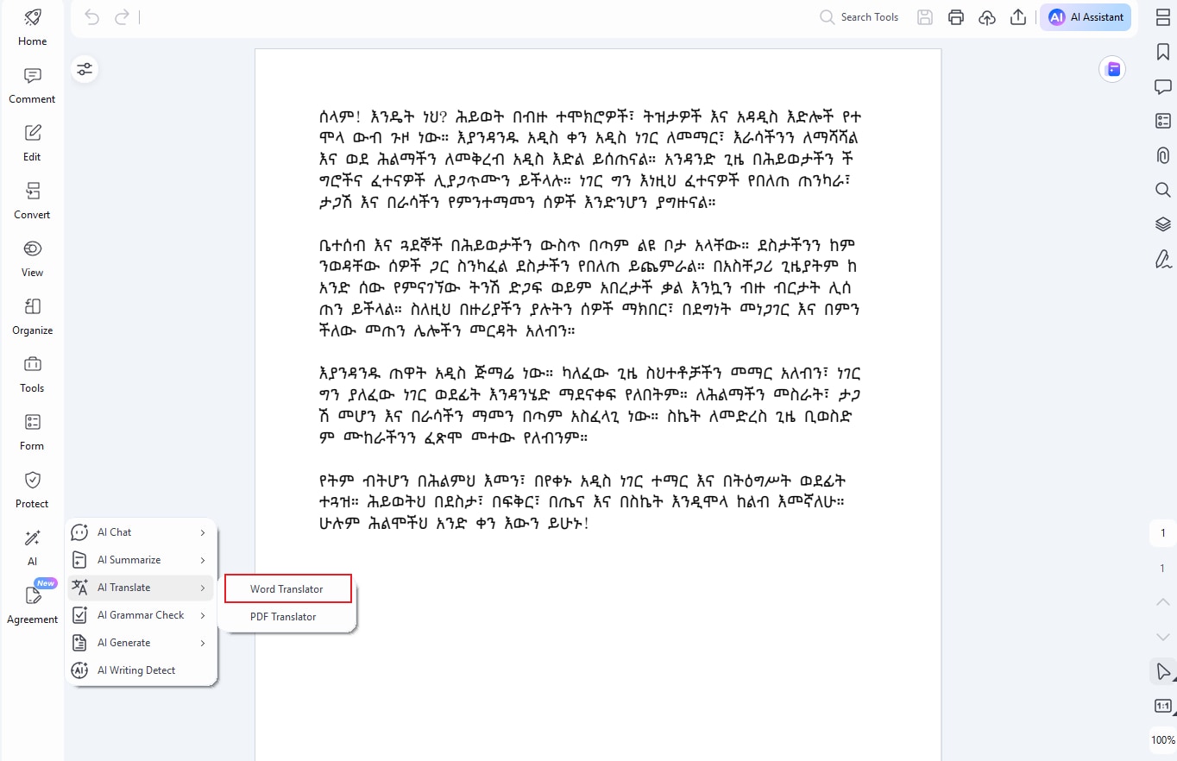Open the thumbnails panel at top right
This screenshot has width=1177, height=761.
[1162, 17]
